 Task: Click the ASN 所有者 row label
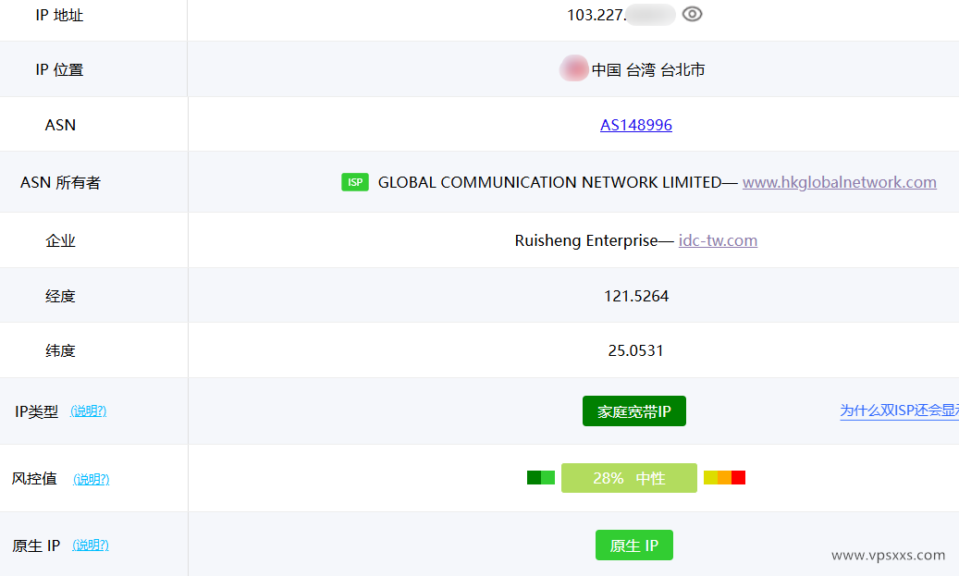[x=60, y=182]
